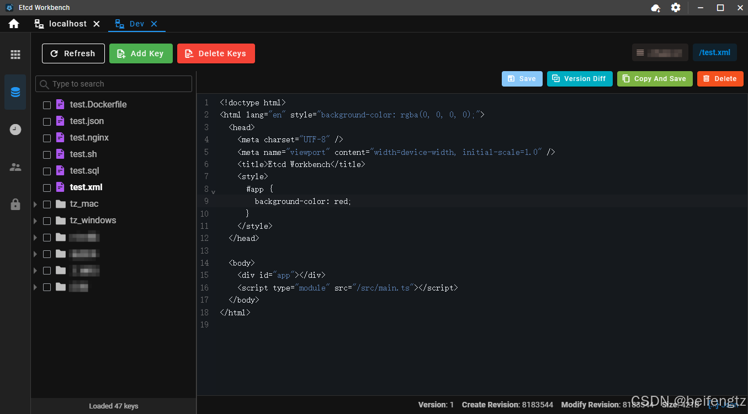Click the Etcd Workbench app logo
The width and height of the screenshot is (748, 414).
9,8
